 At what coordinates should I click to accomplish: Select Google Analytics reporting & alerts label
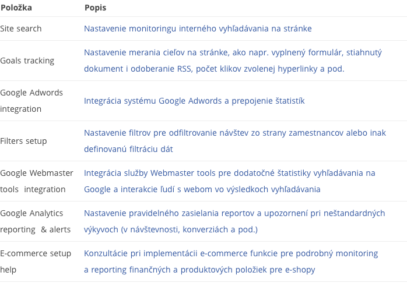(35, 221)
